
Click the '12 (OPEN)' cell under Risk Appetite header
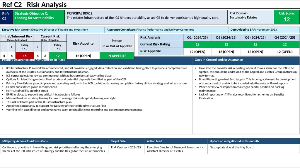click(83, 56)
